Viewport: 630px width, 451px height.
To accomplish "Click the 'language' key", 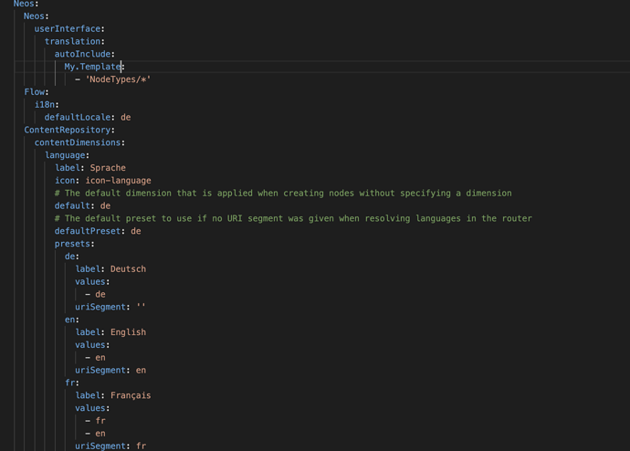I will pos(65,155).
